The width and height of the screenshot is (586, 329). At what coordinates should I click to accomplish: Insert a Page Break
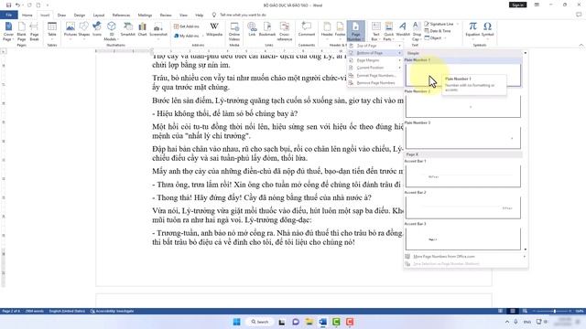coord(34,31)
